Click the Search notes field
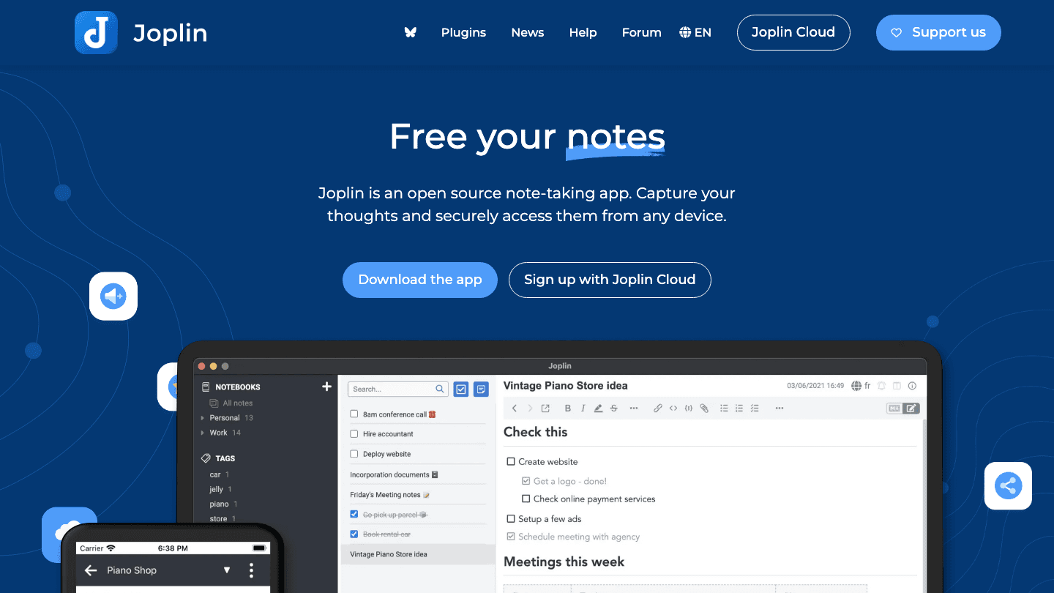Screen dimensions: 1054x593 [x=398, y=389]
